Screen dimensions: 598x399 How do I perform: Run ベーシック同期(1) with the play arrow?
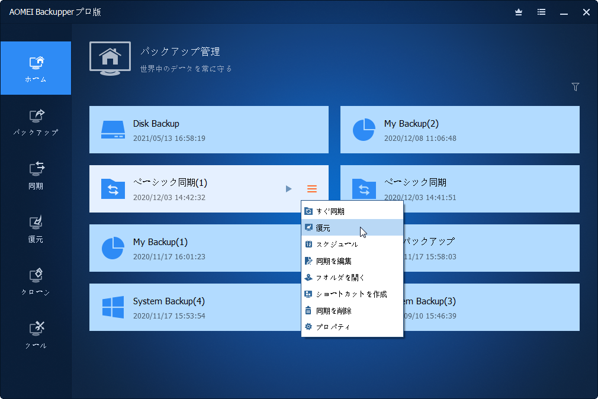click(289, 189)
